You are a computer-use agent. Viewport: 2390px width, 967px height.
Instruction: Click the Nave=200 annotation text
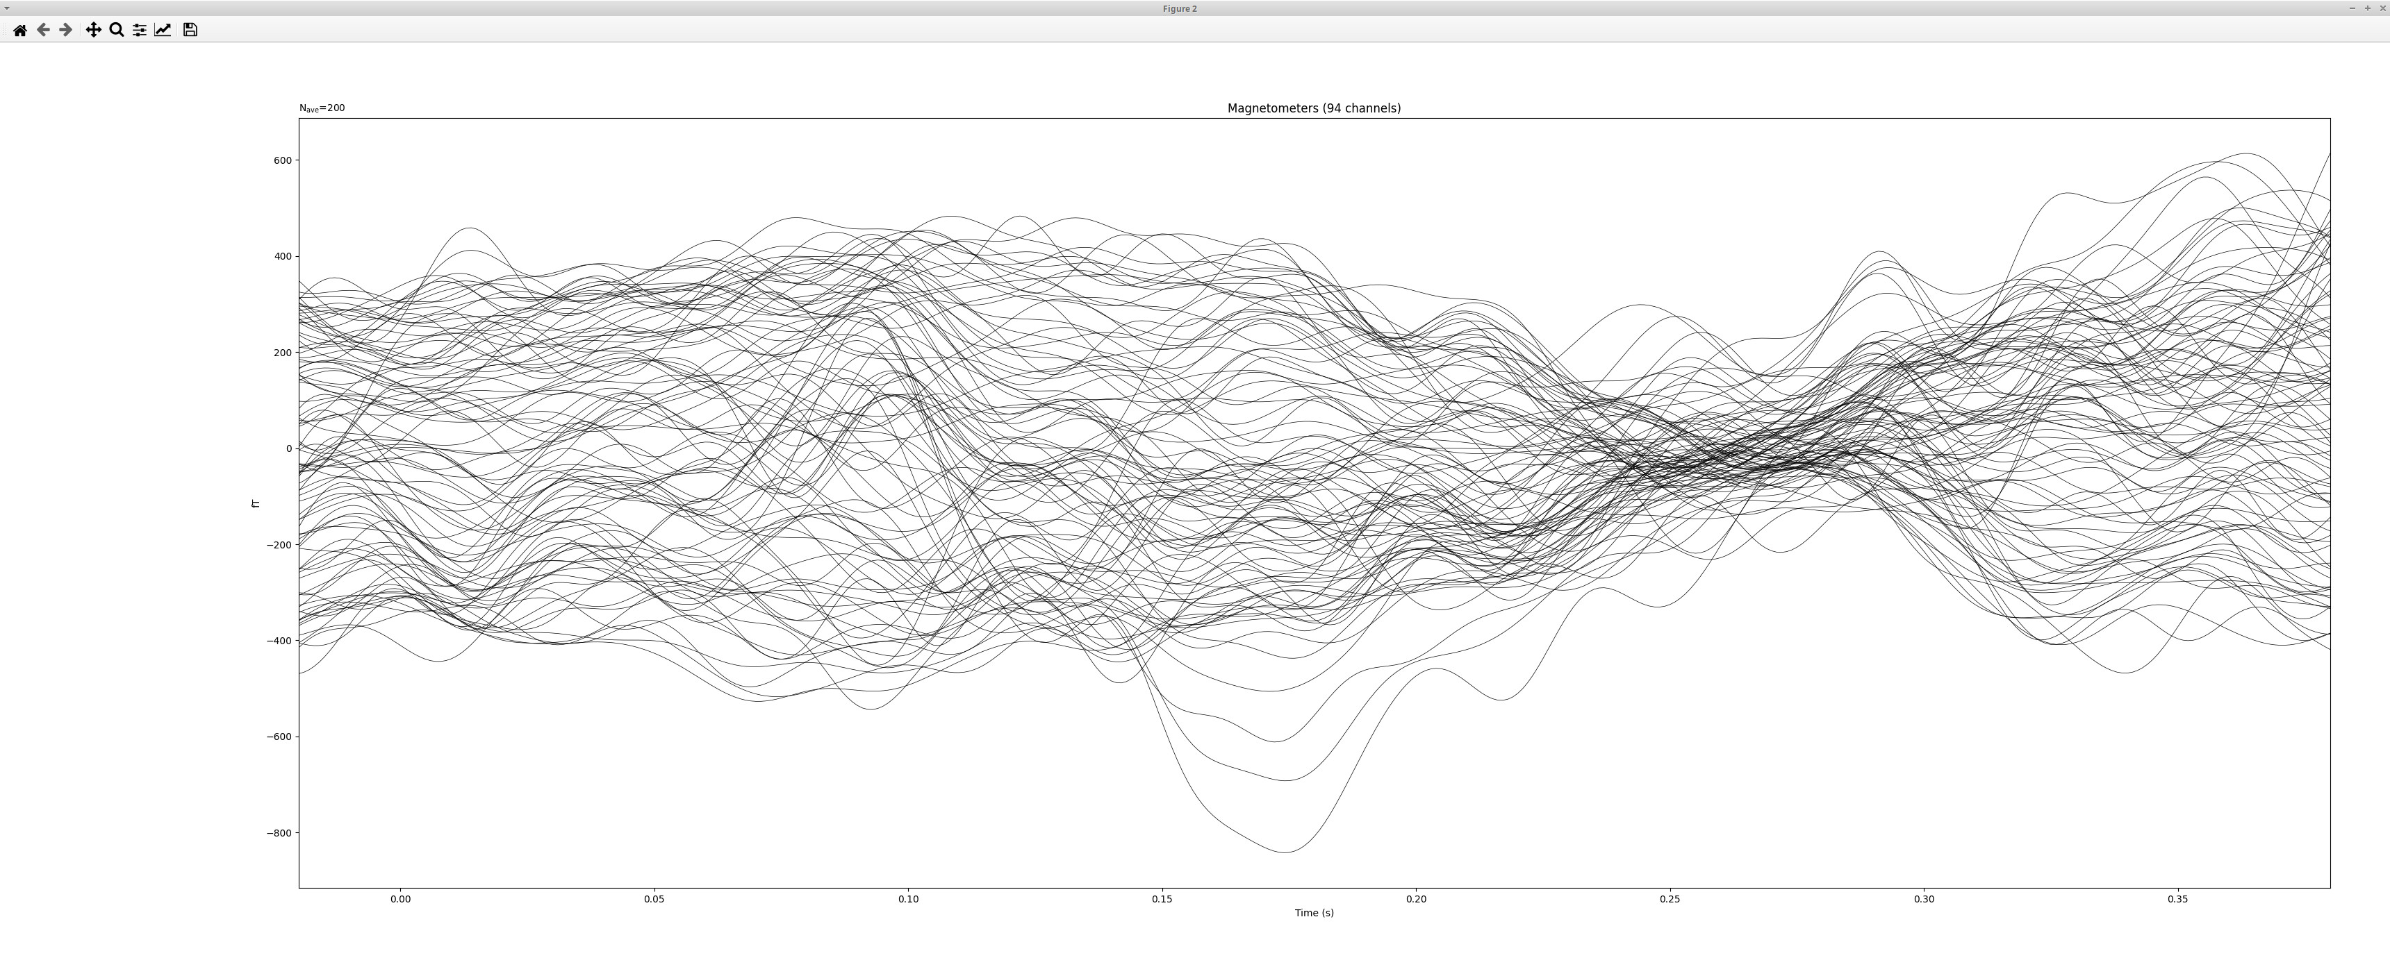pos(322,108)
